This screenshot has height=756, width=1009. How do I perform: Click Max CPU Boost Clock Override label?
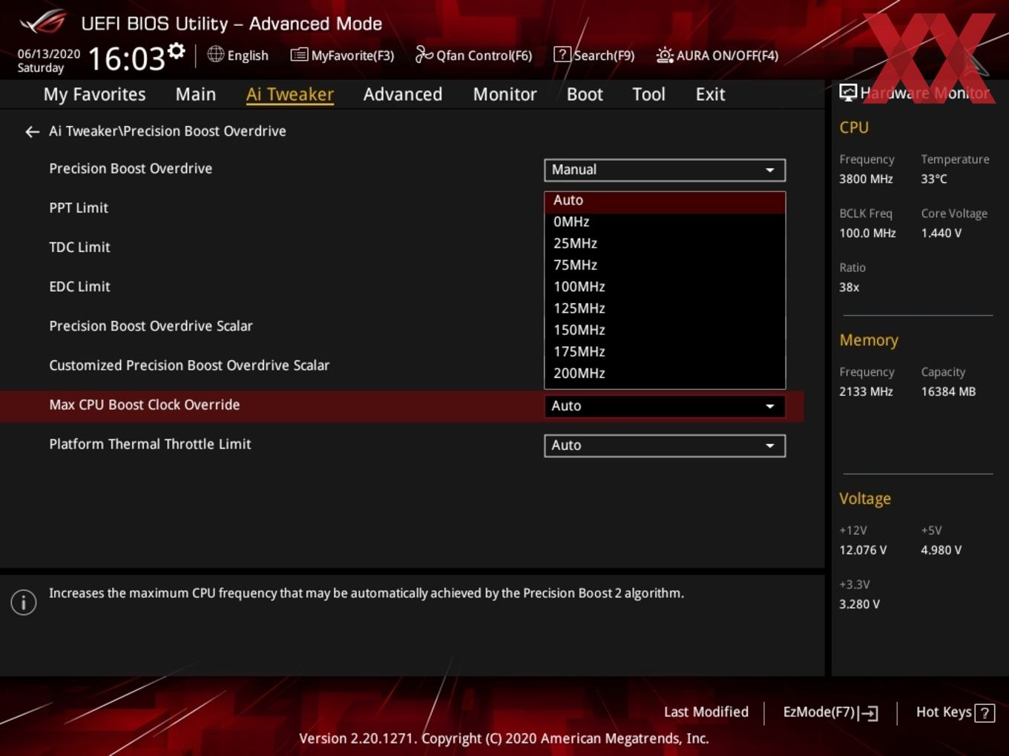145,405
